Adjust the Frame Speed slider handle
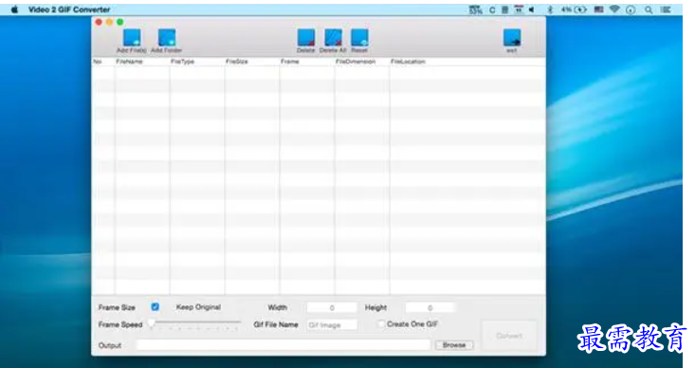The image size is (695, 368). [x=152, y=323]
